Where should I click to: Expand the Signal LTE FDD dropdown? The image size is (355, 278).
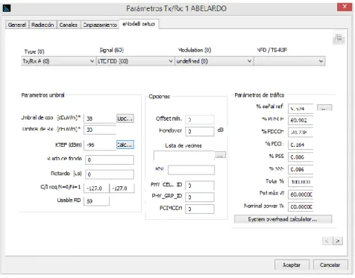pos(135,61)
